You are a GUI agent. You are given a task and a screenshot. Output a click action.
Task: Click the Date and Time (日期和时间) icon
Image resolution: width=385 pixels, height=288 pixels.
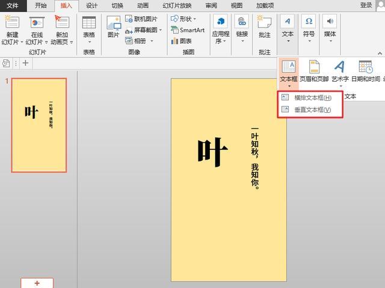point(365,67)
